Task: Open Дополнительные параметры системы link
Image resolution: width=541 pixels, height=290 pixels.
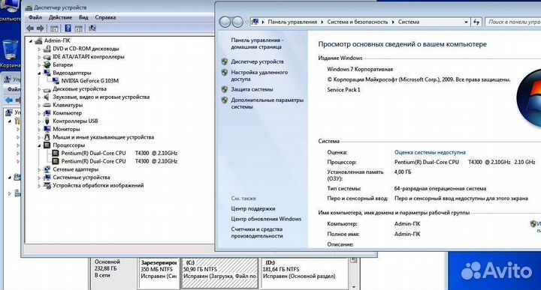Action: click(267, 103)
